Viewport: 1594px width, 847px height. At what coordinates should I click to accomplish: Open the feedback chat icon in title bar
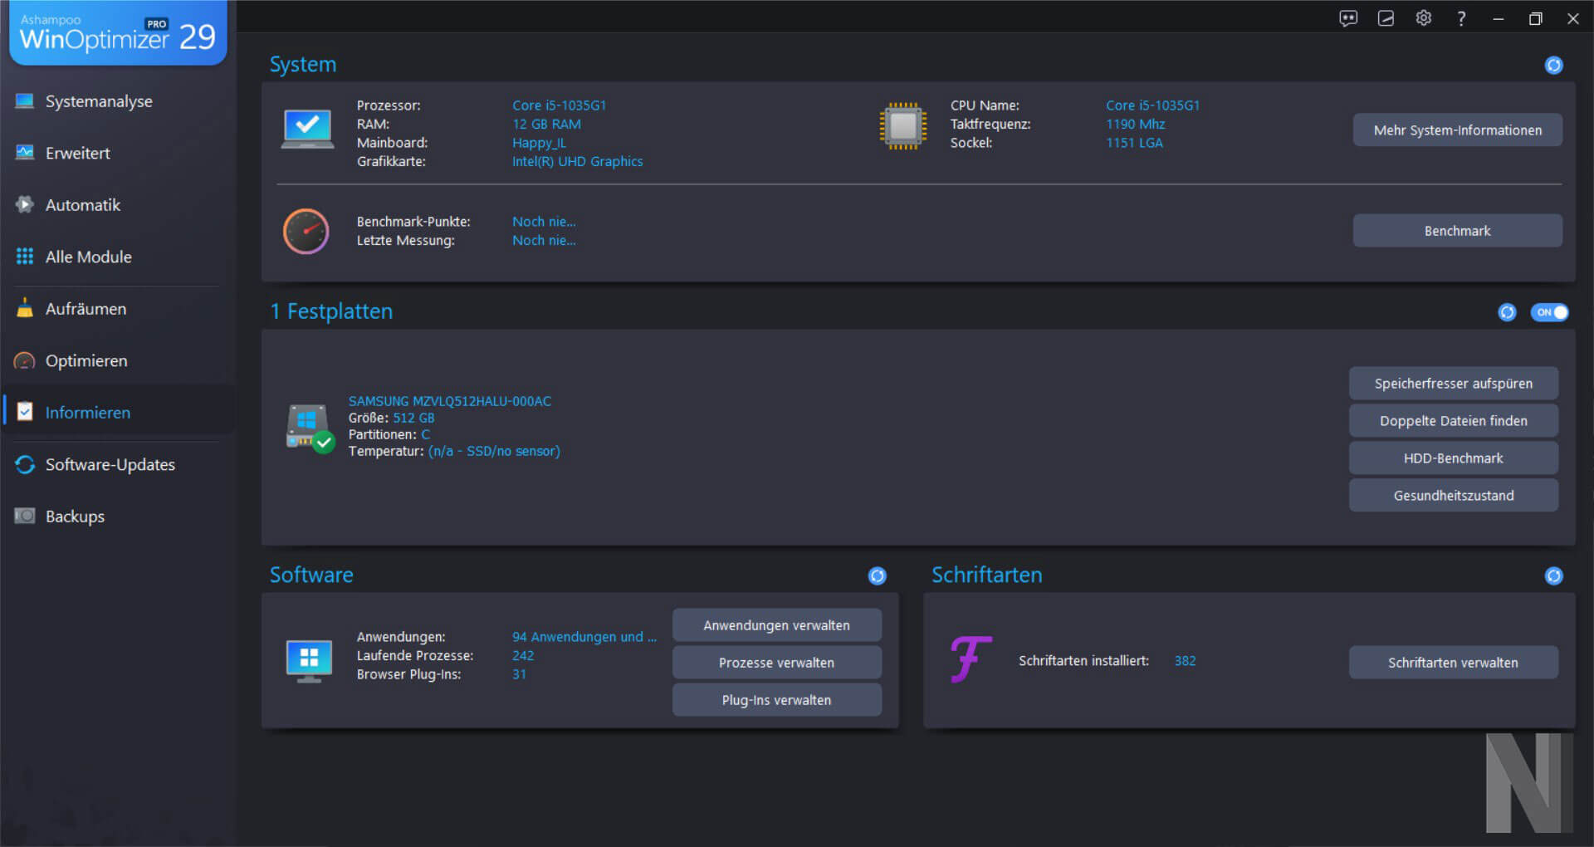[1348, 18]
